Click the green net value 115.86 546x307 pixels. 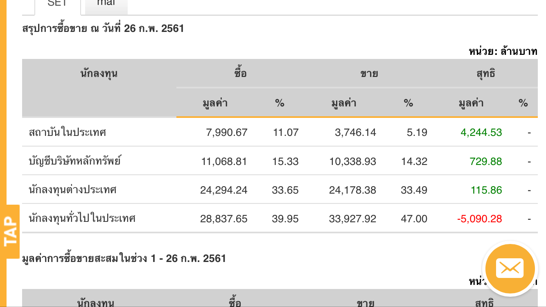click(486, 190)
